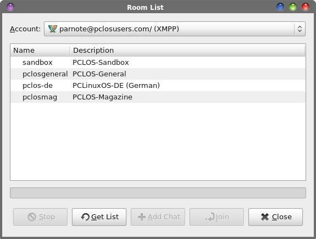Screen dimensions: 316x239
Task: Click the X icon on Close button
Action: pos(265,217)
